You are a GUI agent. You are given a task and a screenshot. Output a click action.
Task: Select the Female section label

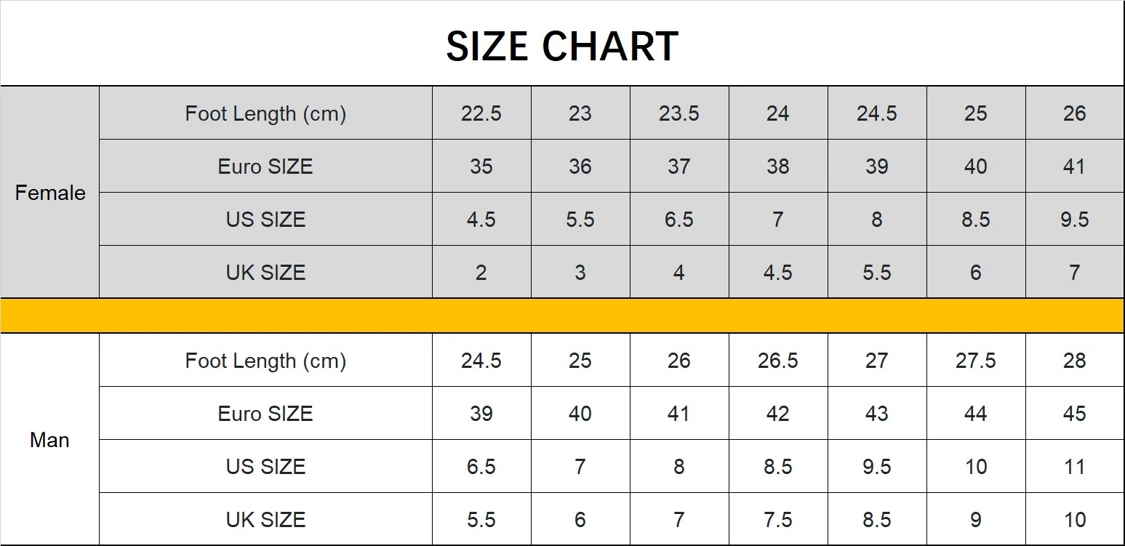[50, 193]
